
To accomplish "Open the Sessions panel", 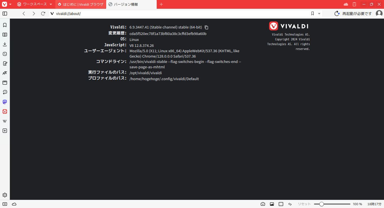I will point(5,92).
